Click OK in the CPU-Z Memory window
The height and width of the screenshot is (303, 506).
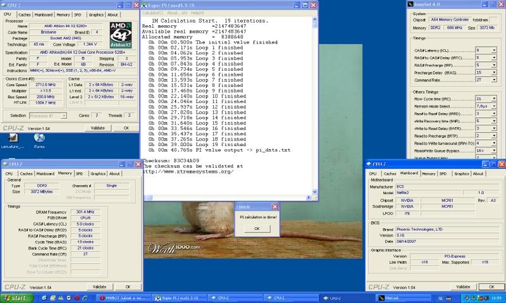(x=128, y=287)
